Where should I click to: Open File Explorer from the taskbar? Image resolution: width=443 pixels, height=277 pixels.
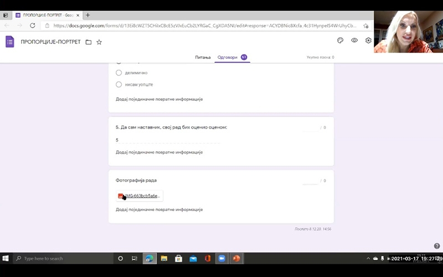coord(164,258)
